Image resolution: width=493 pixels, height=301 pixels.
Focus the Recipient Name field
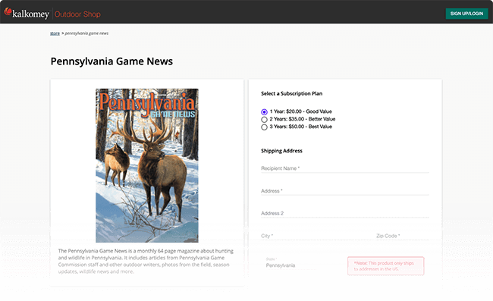click(x=344, y=168)
